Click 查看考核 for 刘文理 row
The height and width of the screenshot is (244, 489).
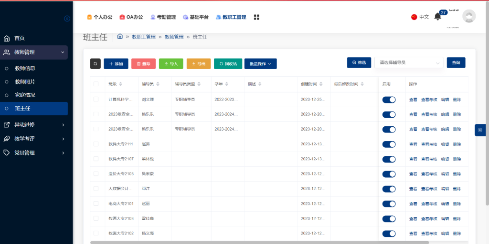[429, 100]
